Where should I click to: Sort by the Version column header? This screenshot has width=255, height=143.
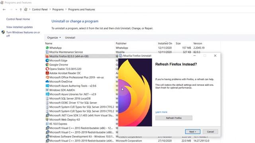198,43
